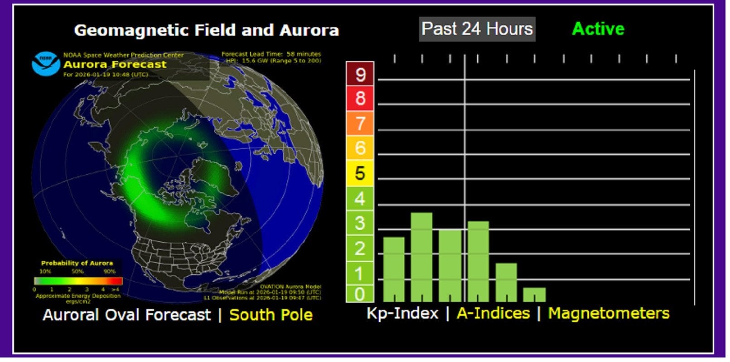Click the Aurora Forecast heading on map

click(115, 64)
